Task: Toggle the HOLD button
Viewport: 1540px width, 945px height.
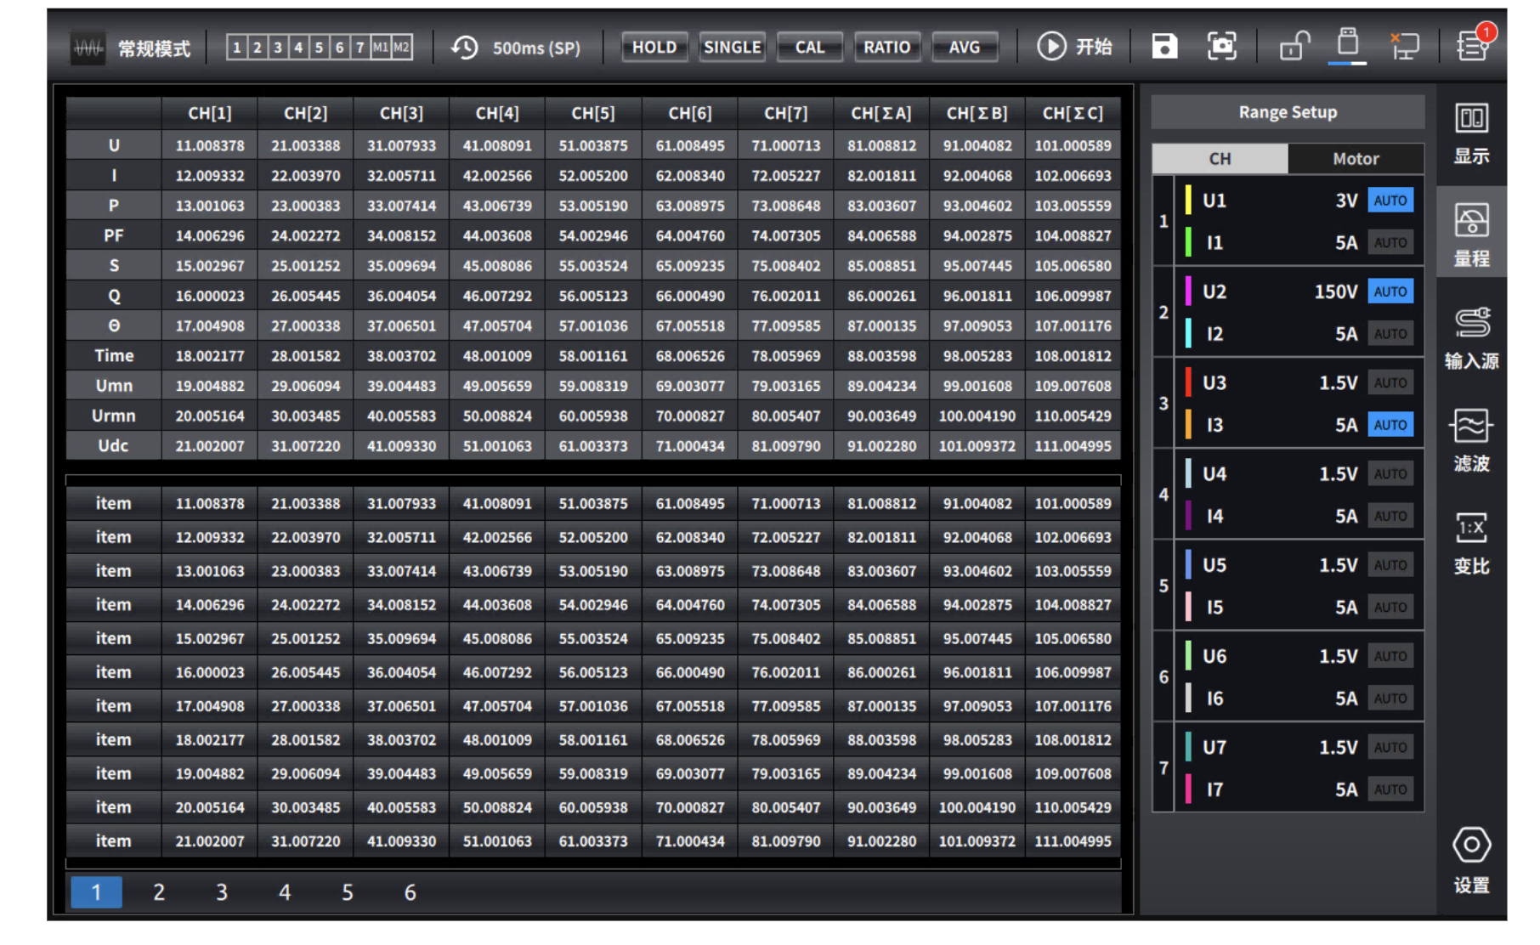Action: point(654,48)
